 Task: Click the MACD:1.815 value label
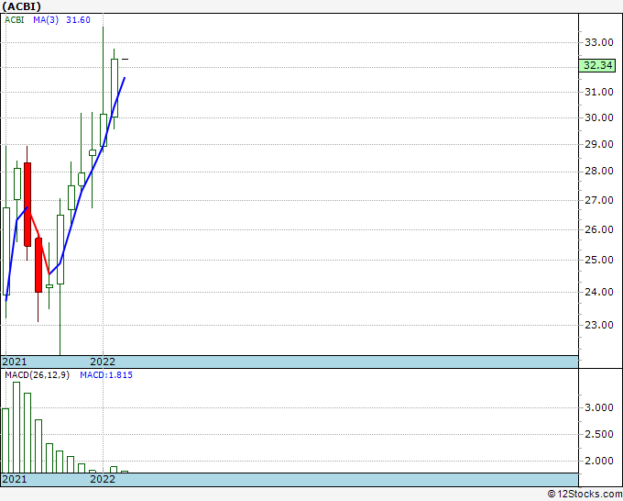click(x=106, y=375)
